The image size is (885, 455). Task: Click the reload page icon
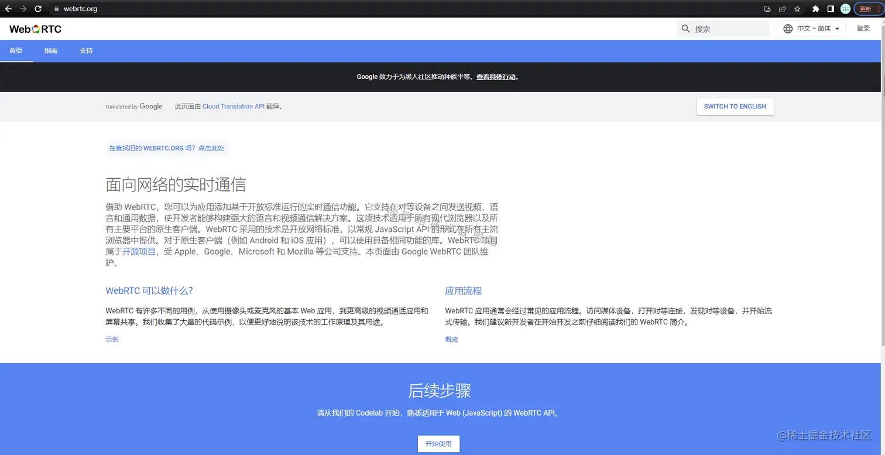[x=38, y=9]
